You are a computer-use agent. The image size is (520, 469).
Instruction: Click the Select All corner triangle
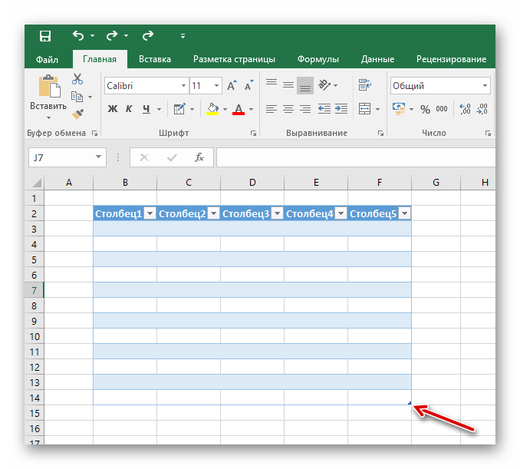[36, 183]
